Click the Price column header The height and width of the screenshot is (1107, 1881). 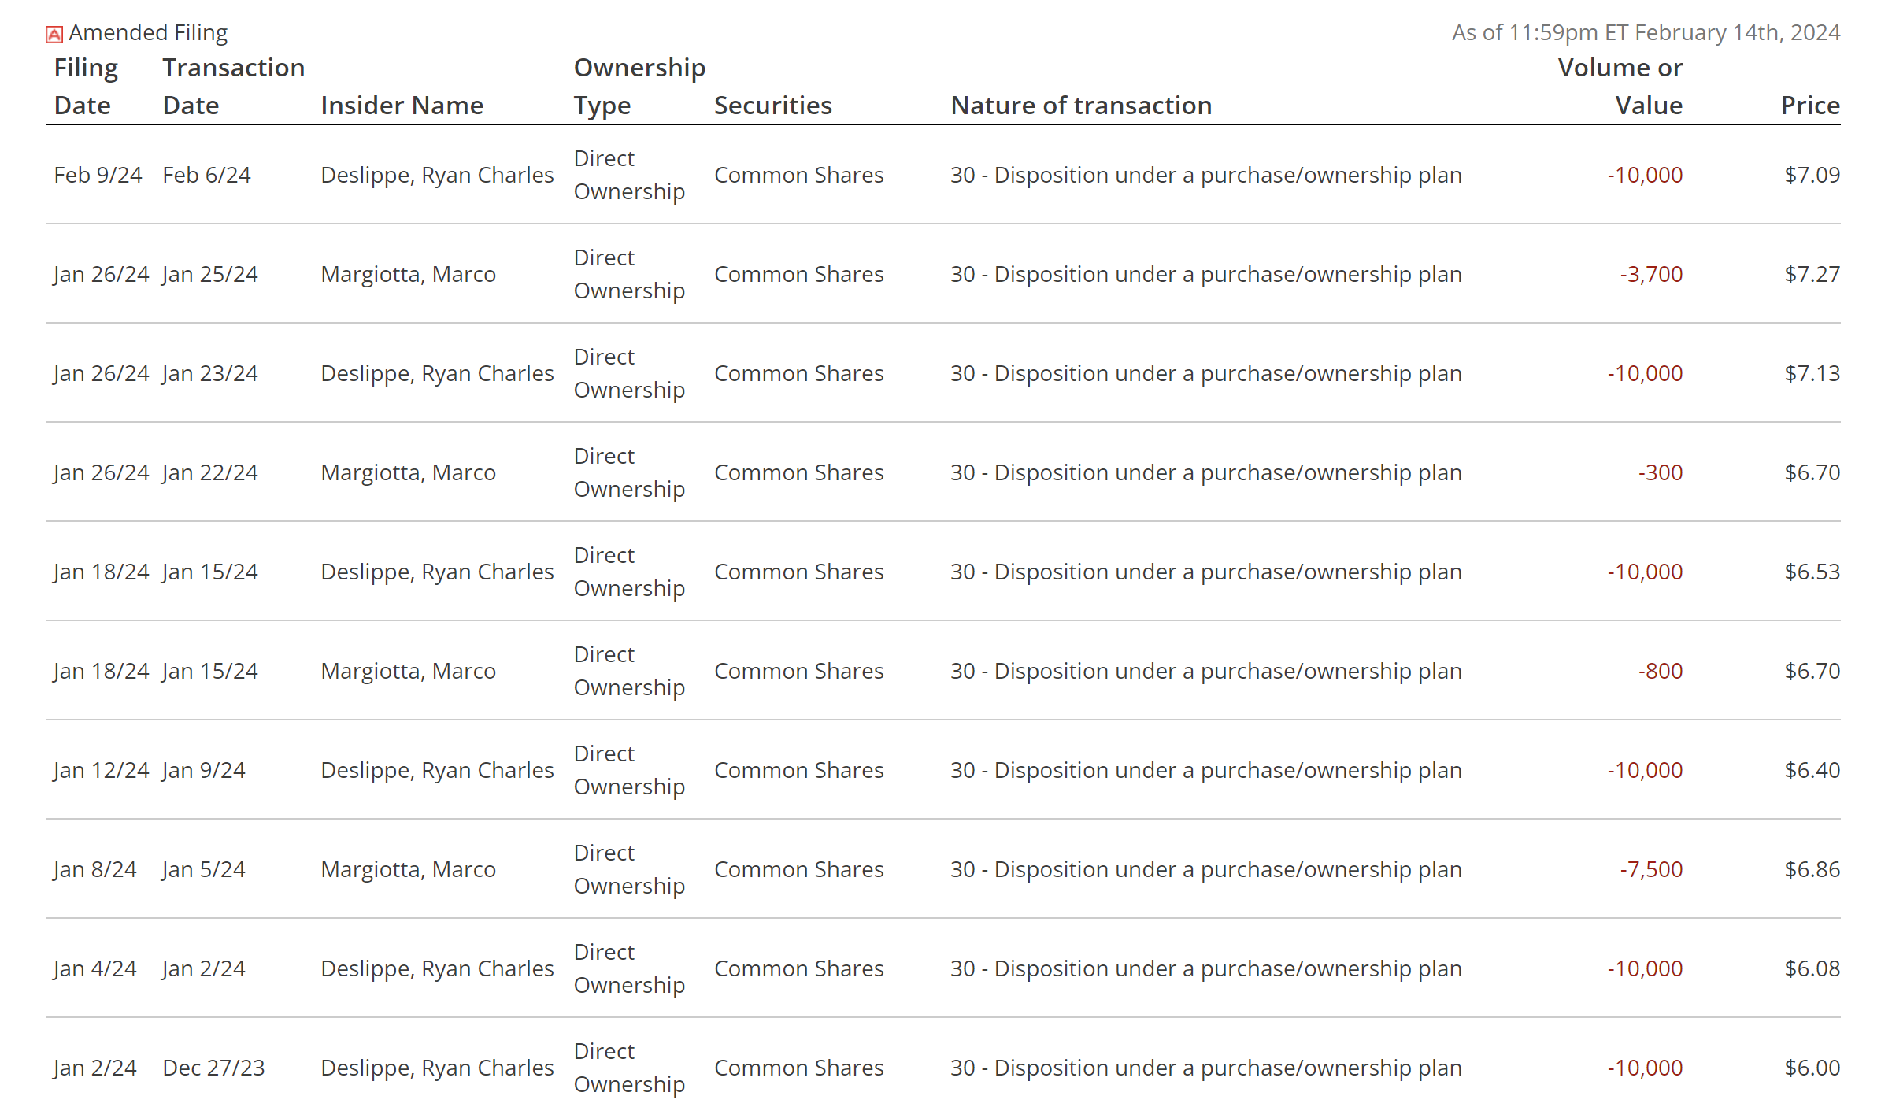[1809, 106]
